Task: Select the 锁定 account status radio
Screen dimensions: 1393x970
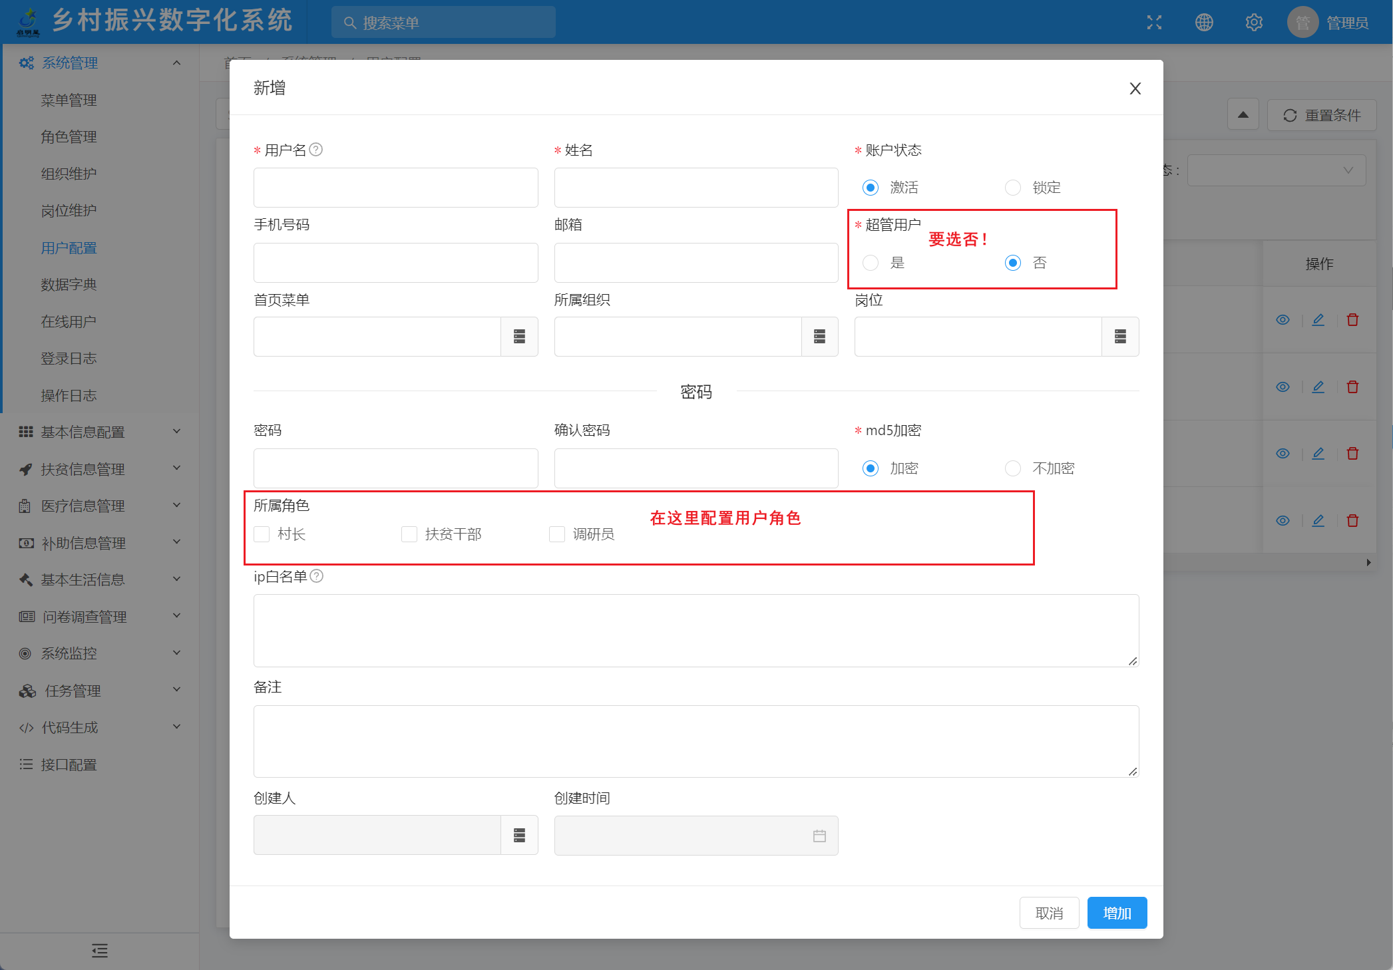Action: click(1012, 188)
